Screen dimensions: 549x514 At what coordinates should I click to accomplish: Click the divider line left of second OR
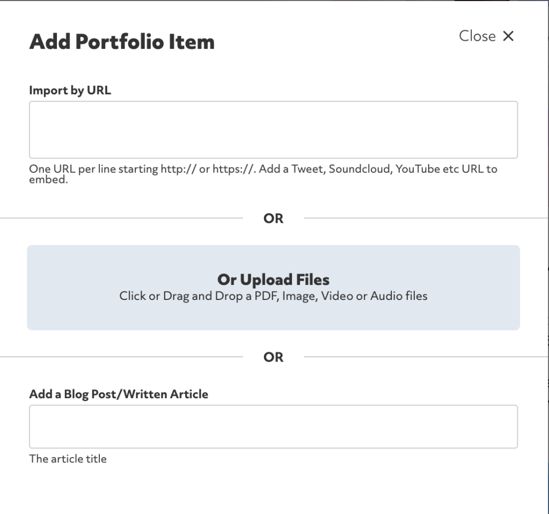pyautogui.click(x=121, y=357)
